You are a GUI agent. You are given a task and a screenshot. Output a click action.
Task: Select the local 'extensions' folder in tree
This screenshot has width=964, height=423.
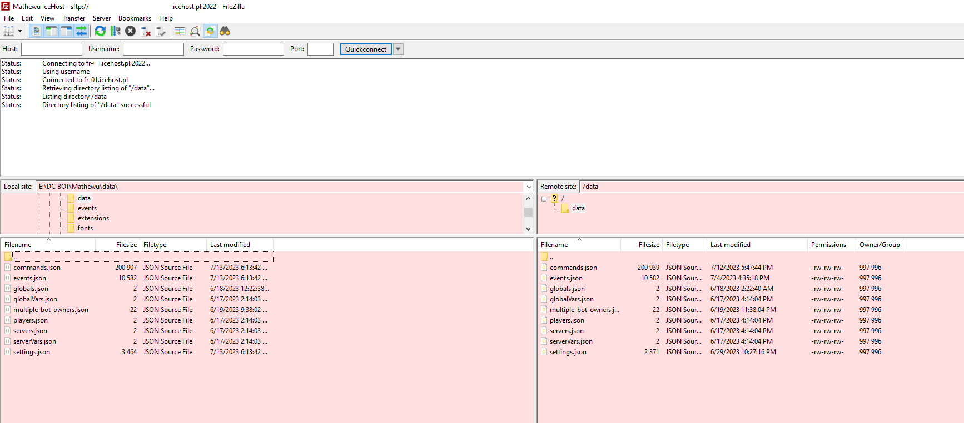click(x=93, y=218)
